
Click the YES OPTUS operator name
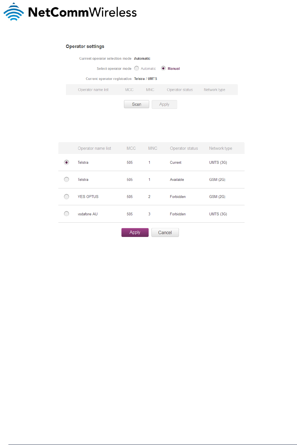tap(88, 197)
